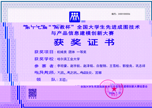Image resolution: width=152 pixels, height=108 pixels.
Task: Click the organizing committee name text
Action: 114,86
